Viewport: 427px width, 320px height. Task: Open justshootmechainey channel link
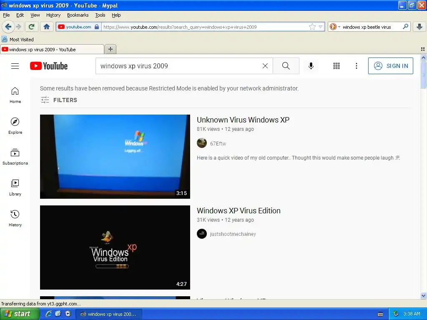(233, 234)
